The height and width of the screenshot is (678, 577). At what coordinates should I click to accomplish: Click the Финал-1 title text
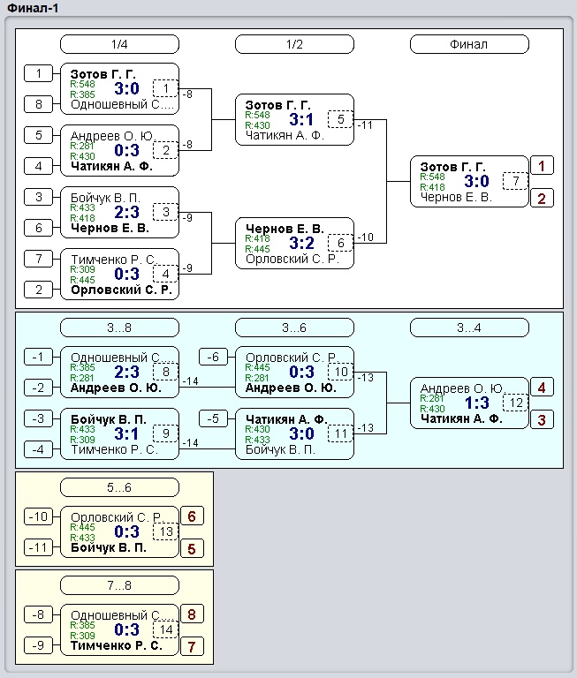tap(33, 8)
